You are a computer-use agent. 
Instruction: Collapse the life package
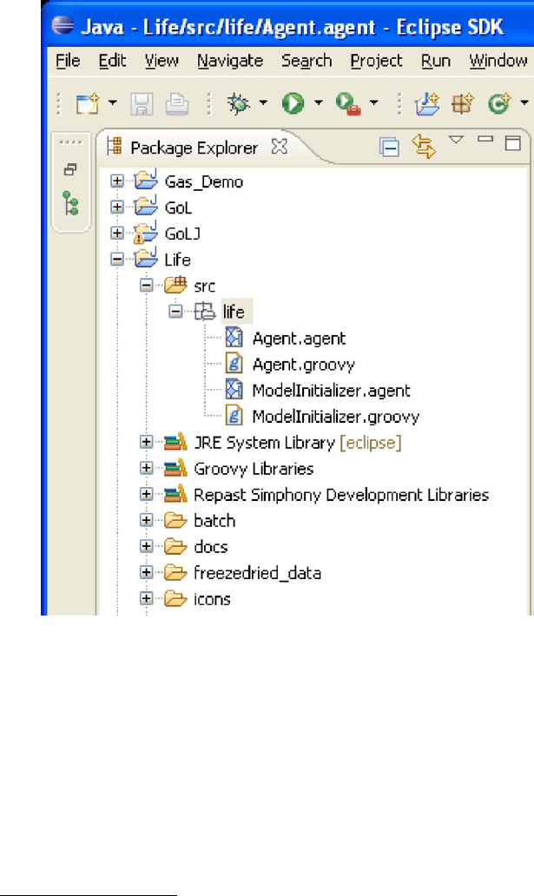coord(175,312)
